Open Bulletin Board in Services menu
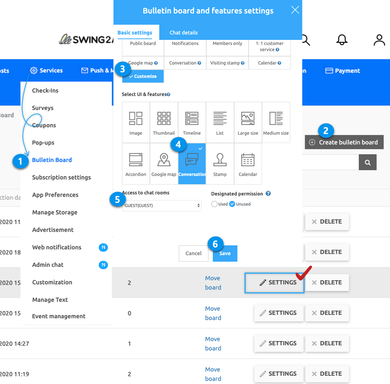Viewport: 390px width, 384px height. point(52,160)
